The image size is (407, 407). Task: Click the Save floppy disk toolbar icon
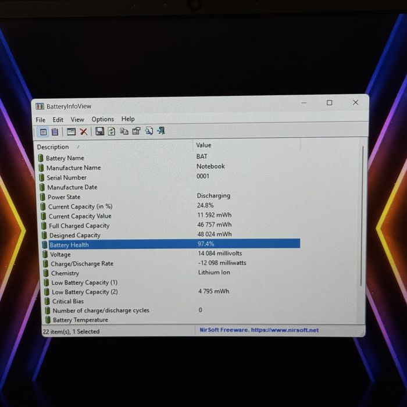99,131
